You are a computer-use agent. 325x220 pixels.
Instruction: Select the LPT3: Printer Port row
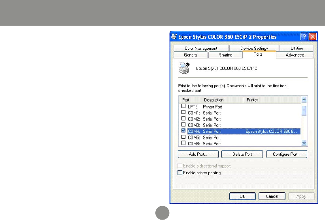click(x=240, y=107)
